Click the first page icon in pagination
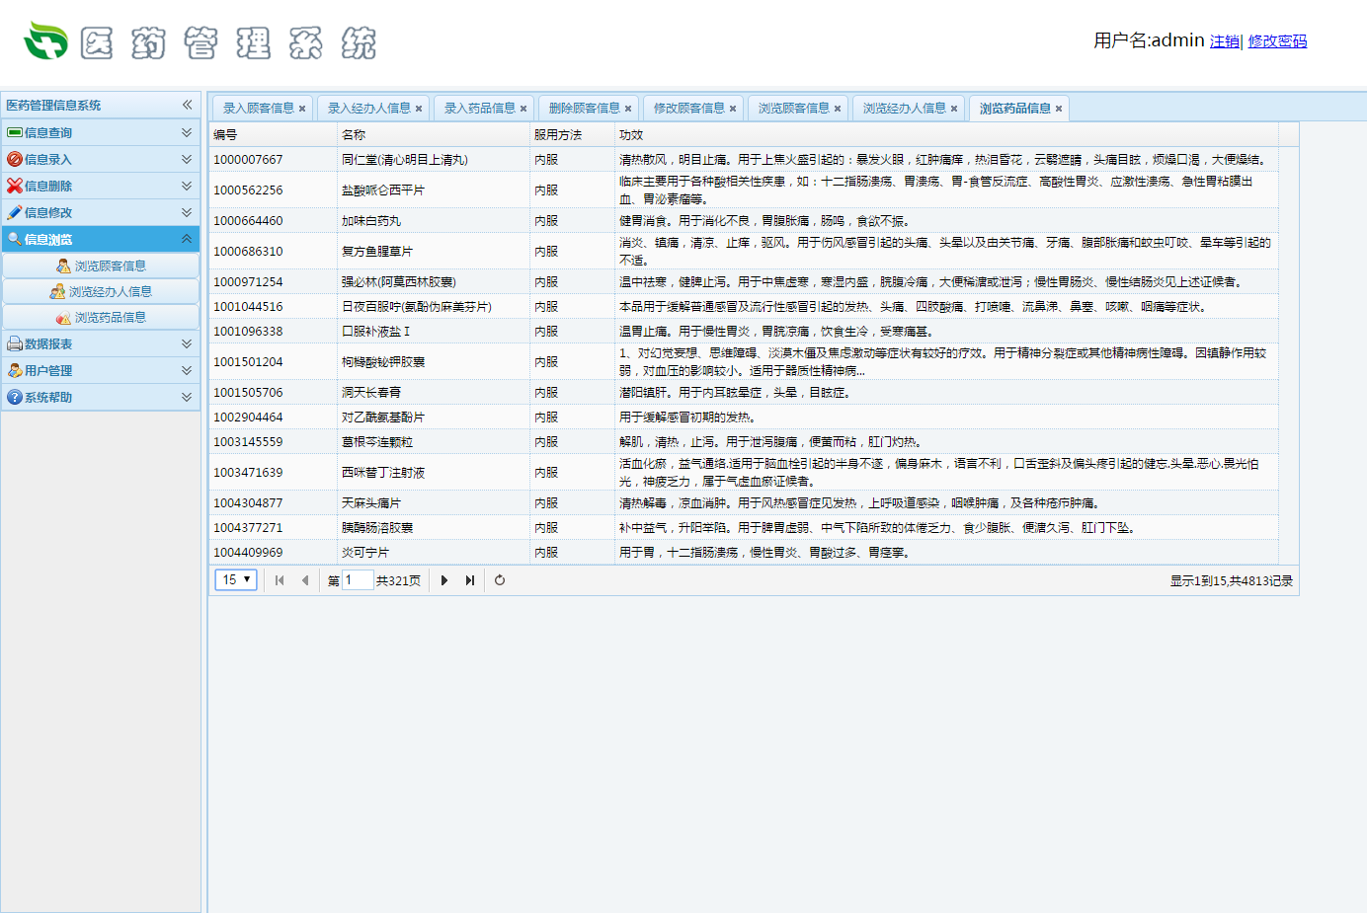1367x913 pixels. pos(280,580)
